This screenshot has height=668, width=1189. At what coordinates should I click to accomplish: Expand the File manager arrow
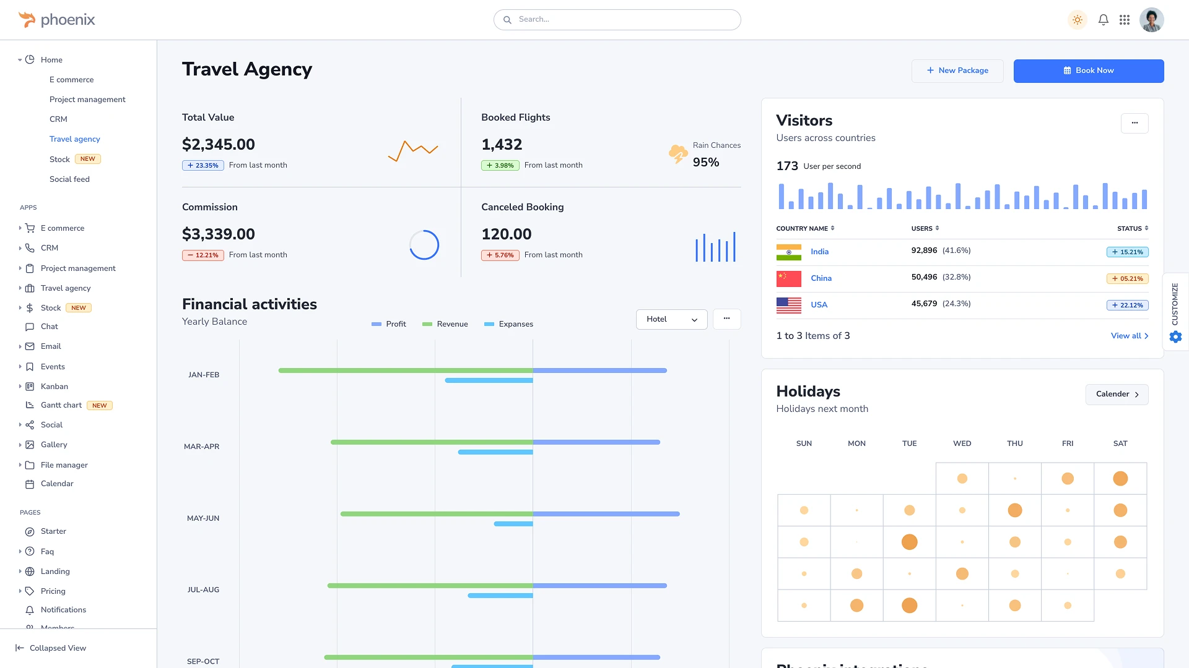point(20,465)
